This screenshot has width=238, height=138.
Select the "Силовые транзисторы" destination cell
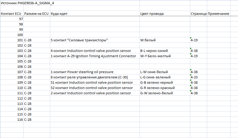[79, 40]
